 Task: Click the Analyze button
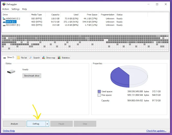(14, 124)
